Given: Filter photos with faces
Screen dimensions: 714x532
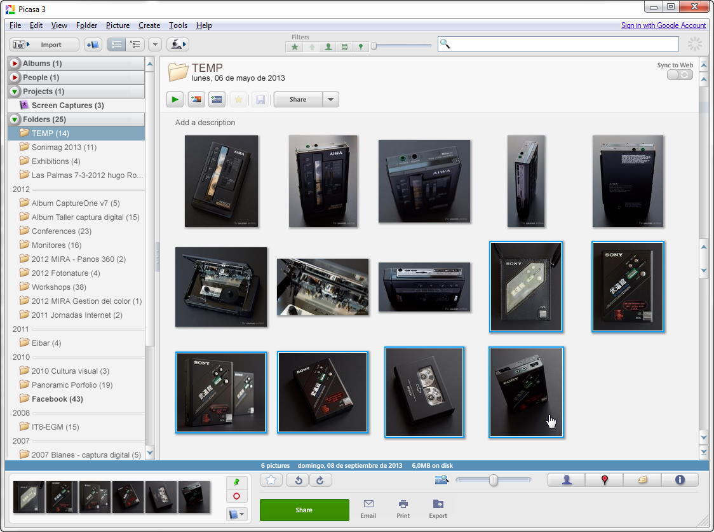Looking at the screenshot, I should [328, 46].
